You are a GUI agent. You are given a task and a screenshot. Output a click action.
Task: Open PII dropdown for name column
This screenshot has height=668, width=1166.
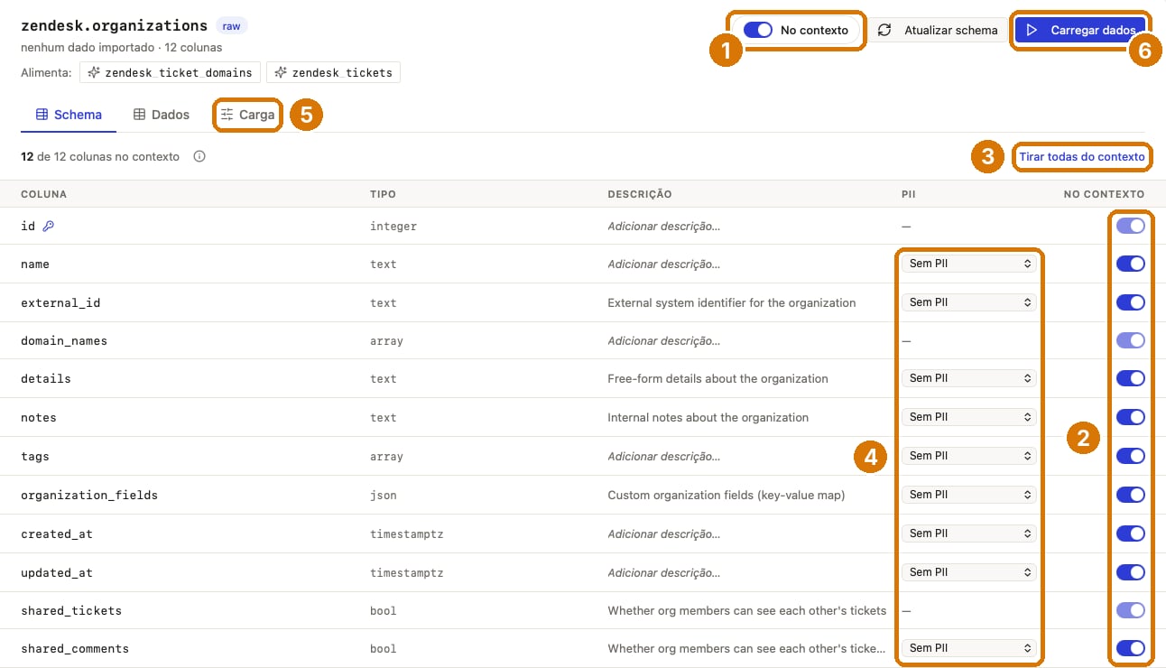click(x=969, y=264)
